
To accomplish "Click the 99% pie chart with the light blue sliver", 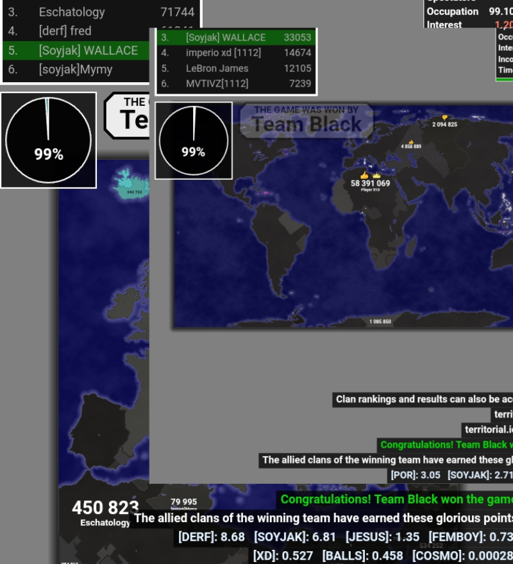I will point(48,140).
